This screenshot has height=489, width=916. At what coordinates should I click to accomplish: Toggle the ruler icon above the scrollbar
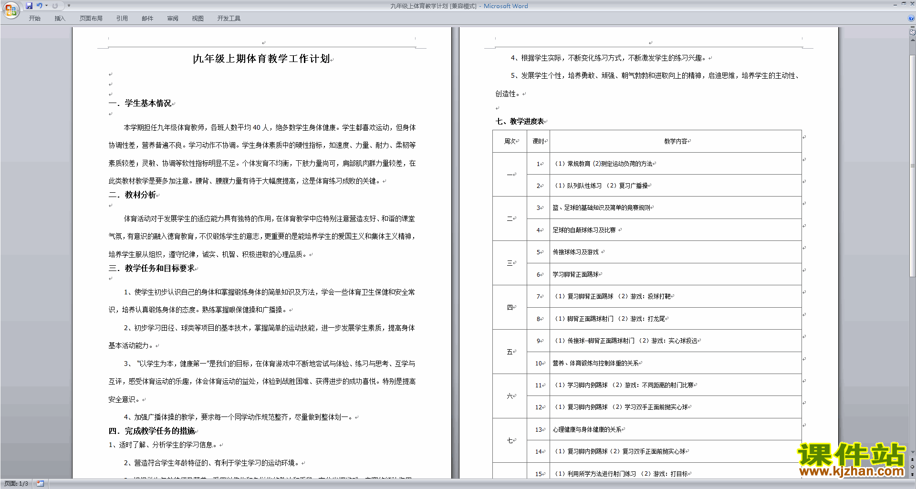(x=912, y=33)
